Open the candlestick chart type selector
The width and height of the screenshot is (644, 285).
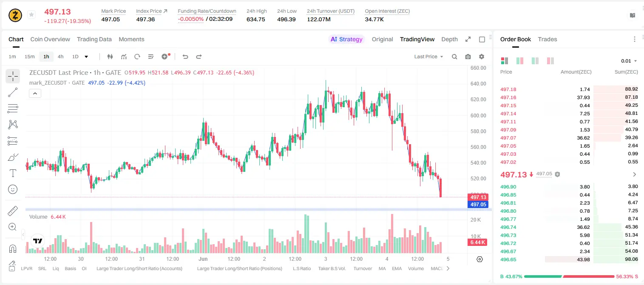[x=110, y=57]
